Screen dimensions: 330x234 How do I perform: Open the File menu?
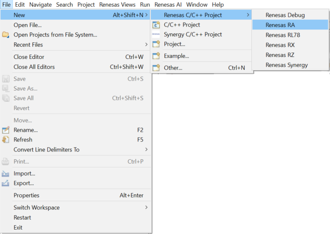pos(6,4)
